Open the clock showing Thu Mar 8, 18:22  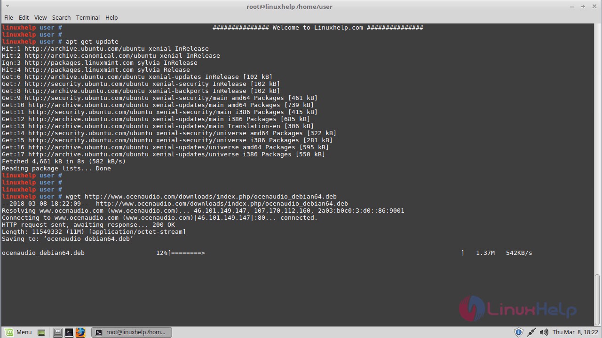click(575, 332)
